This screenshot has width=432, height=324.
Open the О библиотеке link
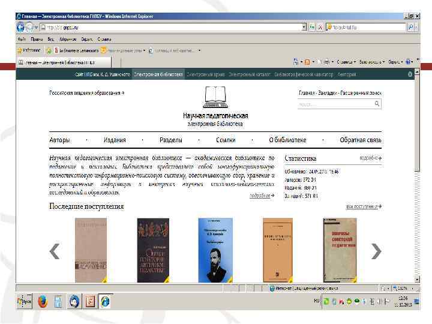[x=287, y=140]
